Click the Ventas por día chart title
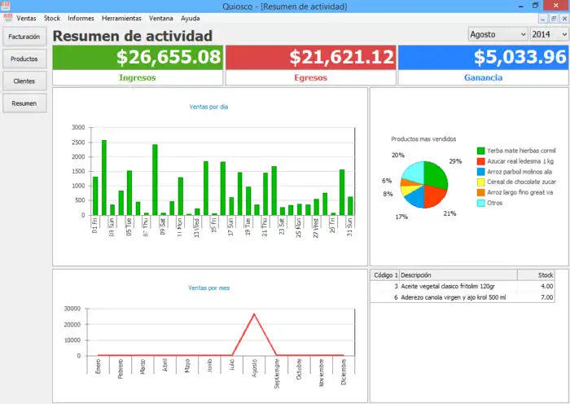This screenshot has width=570, height=404. pos(208,107)
